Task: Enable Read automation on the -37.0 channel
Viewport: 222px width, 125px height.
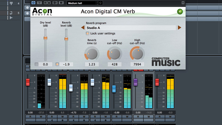Action: 31,117
